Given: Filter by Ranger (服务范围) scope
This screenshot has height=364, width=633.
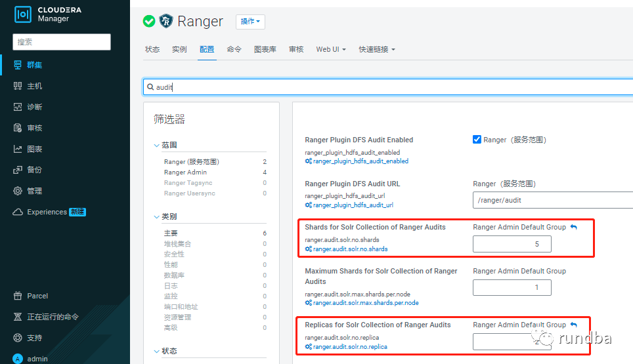Looking at the screenshot, I should tap(191, 161).
